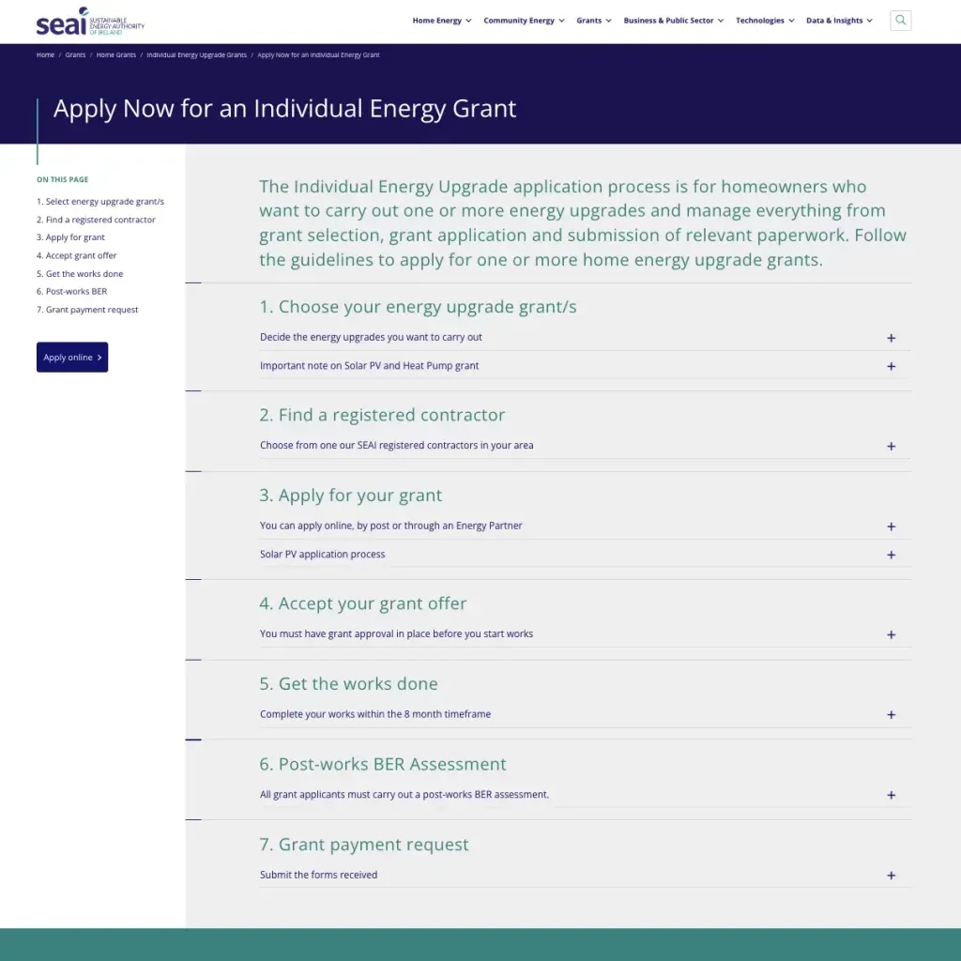The image size is (961, 961).
Task: Click plus icon beside 'Choose from one our SEAI registered contractors'
Action: (891, 446)
